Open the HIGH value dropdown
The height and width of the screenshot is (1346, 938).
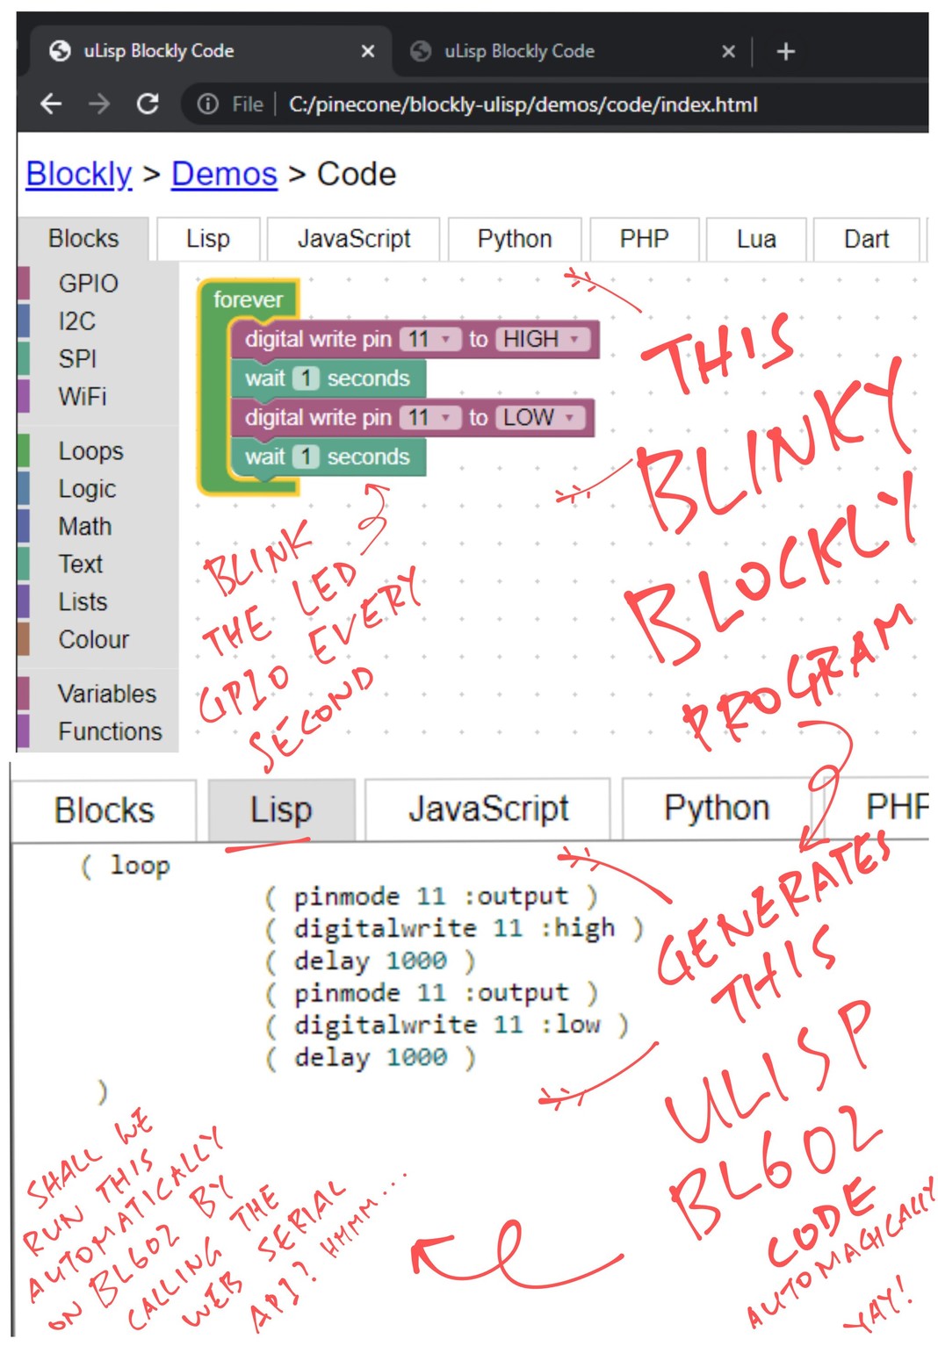(542, 339)
